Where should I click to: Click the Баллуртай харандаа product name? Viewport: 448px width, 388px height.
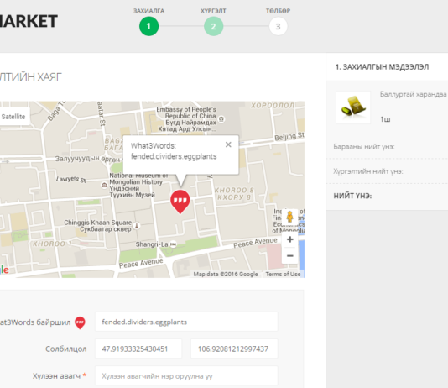413,94
